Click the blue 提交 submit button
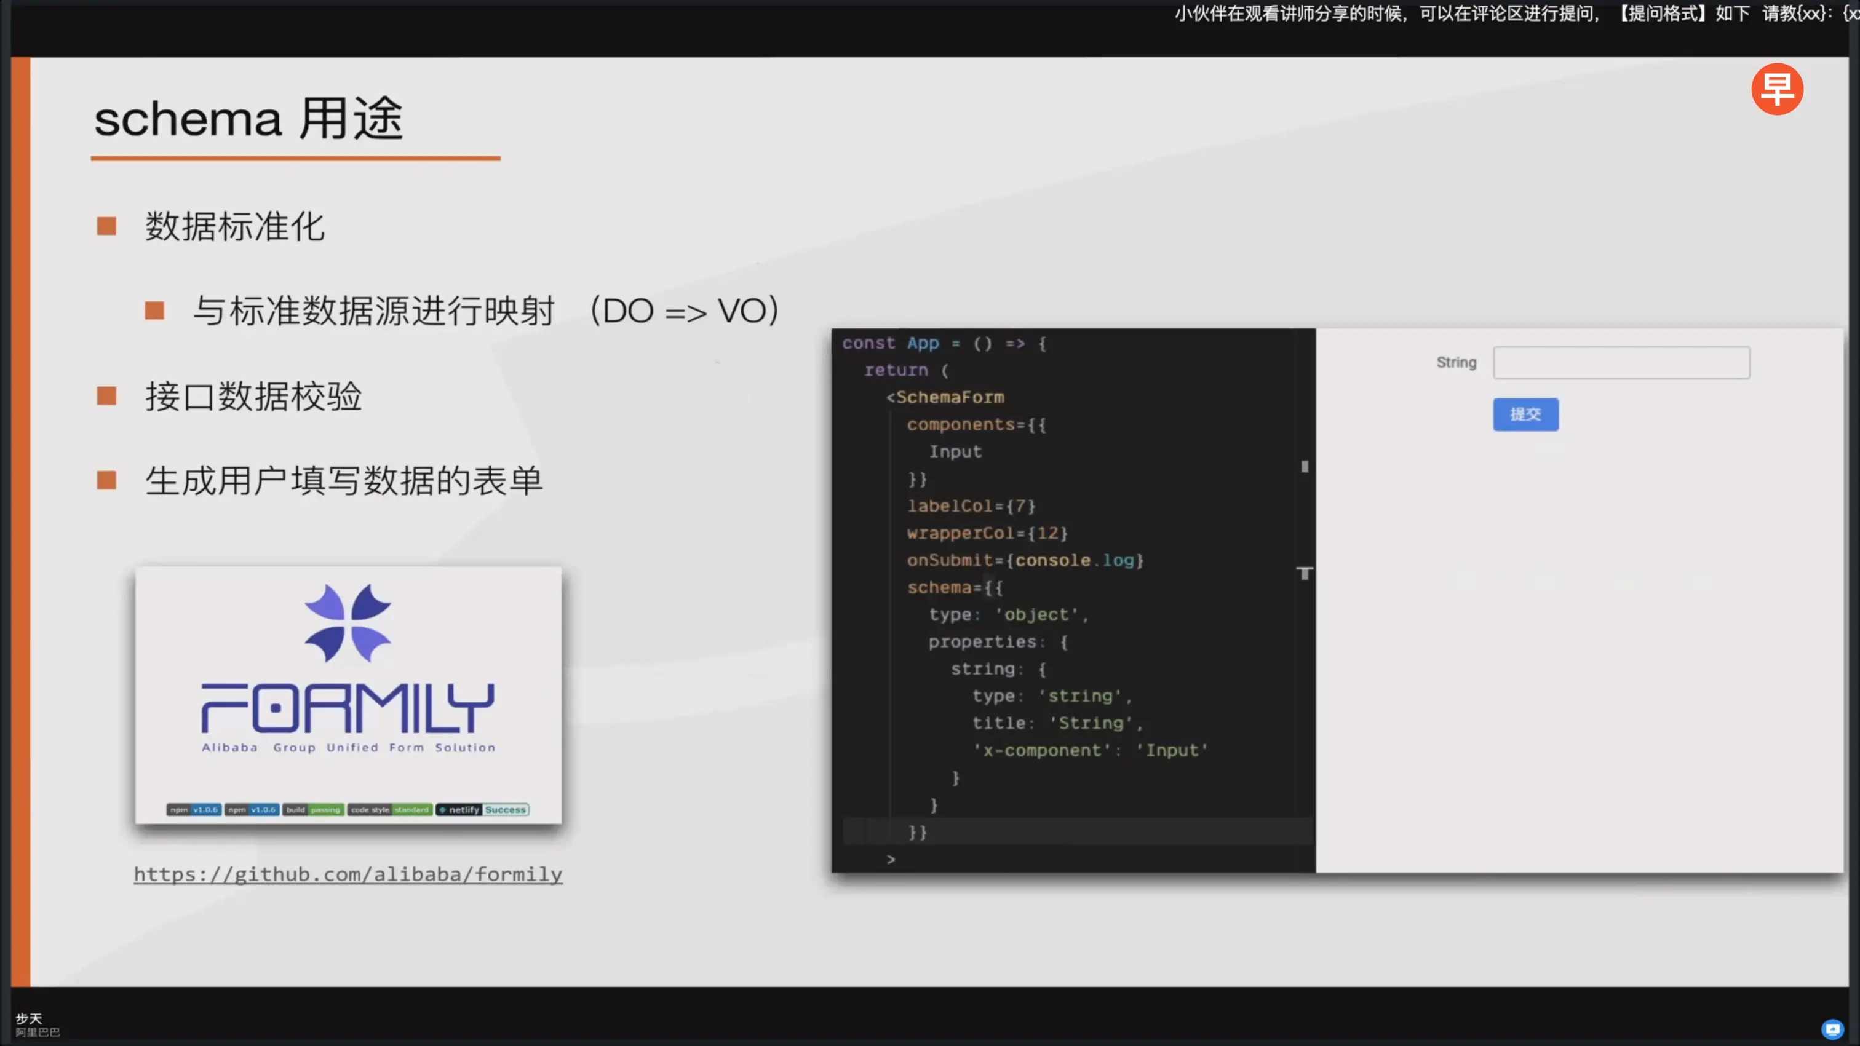Screen dimensions: 1860x1046 (x=1525, y=414)
